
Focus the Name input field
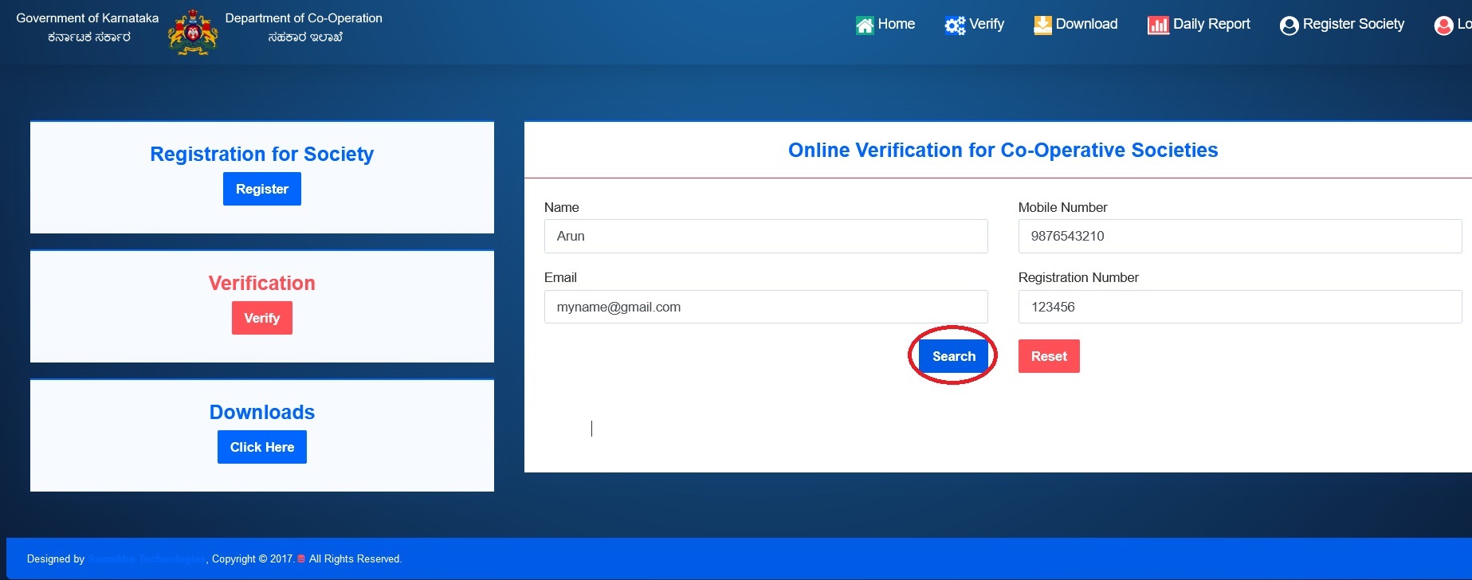[x=765, y=237]
